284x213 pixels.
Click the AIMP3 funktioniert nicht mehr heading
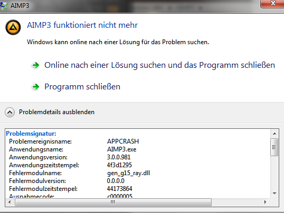(x=82, y=25)
